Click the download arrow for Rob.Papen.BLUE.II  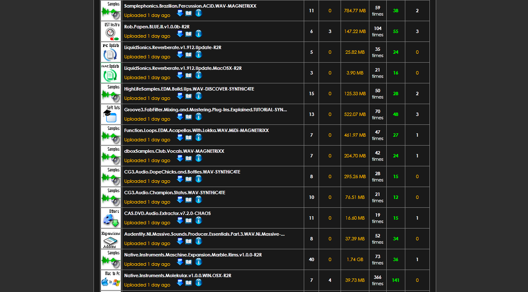click(180, 34)
